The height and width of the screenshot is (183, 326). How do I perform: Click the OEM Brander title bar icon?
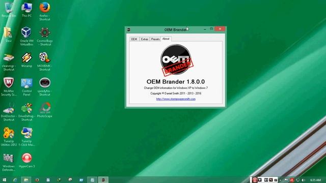click(x=129, y=29)
